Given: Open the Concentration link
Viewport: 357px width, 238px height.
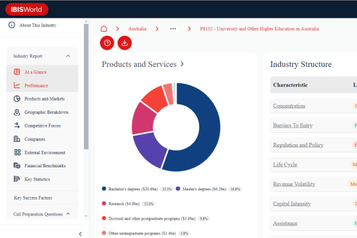Looking at the screenshot, I should tap(289, 106).
